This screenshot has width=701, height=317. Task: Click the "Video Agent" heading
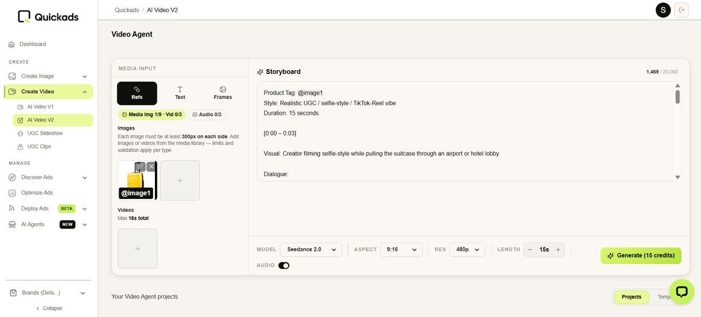click(132, 34)
